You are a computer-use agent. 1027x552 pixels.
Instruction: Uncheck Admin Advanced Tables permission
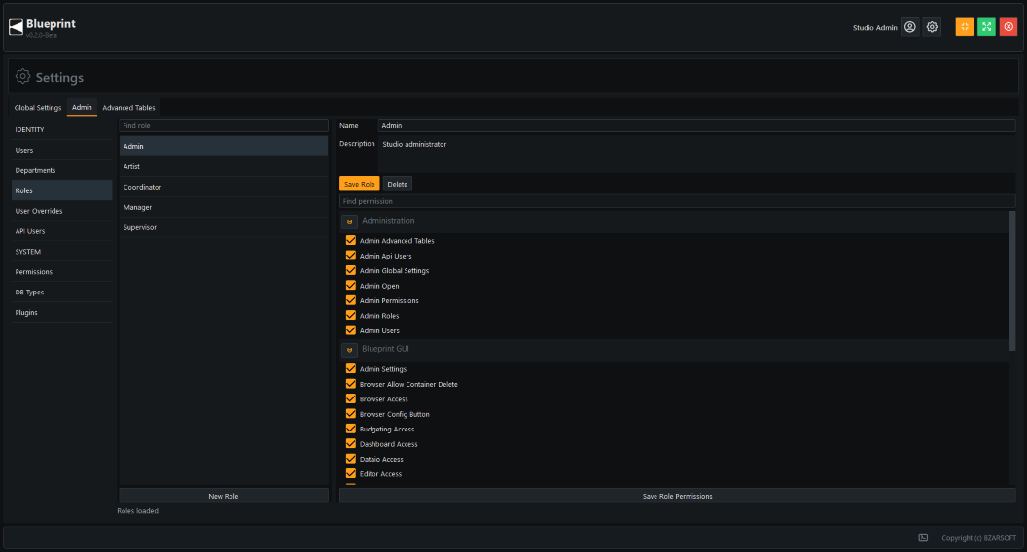pos(351,240)
